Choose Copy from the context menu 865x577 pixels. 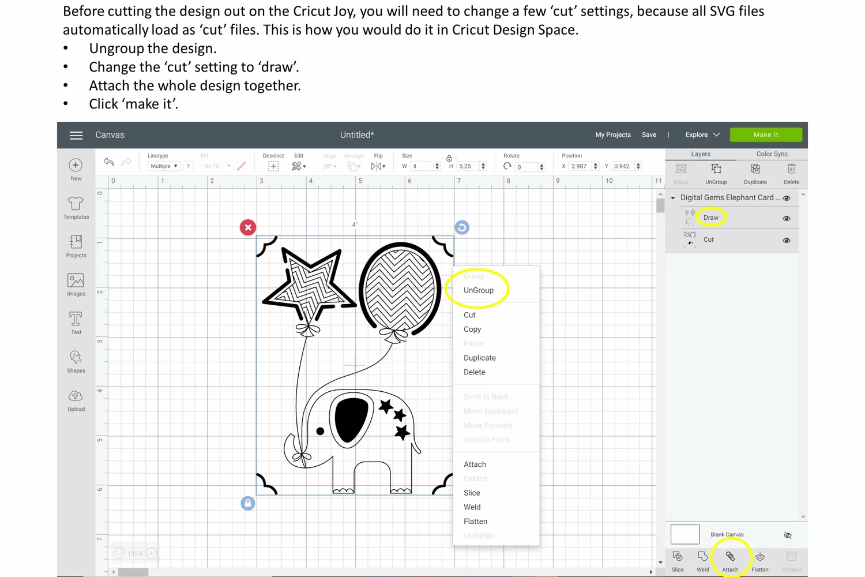click(472, 329)
